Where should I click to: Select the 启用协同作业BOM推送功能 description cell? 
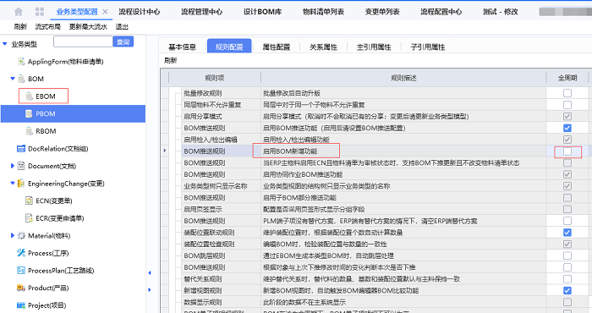[x=403, y=174]
